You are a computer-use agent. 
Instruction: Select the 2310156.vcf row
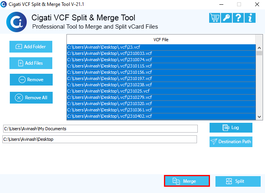[161, 72]
